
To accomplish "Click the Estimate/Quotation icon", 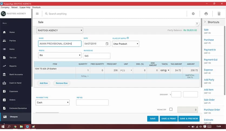I will [x=4, y=108].
